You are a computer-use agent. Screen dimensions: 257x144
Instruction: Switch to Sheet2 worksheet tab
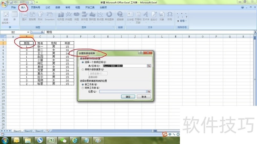tap(28, 131)
